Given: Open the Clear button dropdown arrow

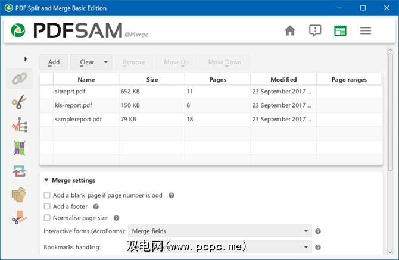Looking at the screenshot, I should [106, 62].
